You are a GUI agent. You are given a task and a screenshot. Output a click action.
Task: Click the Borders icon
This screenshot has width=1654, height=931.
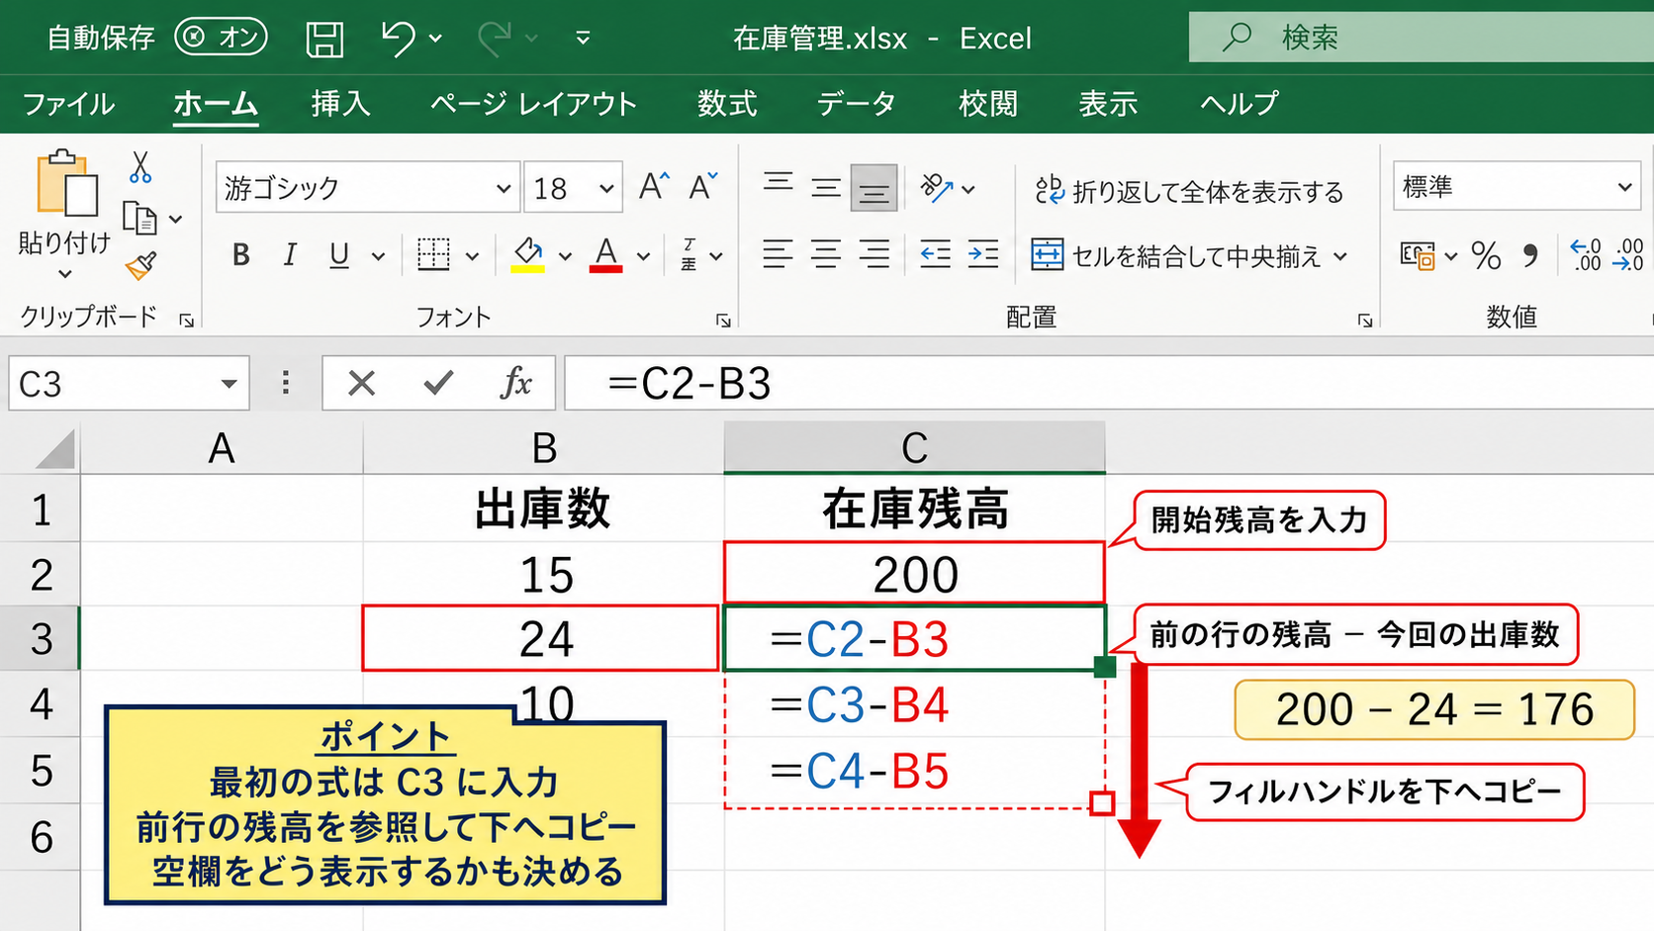tap(433, 255)
